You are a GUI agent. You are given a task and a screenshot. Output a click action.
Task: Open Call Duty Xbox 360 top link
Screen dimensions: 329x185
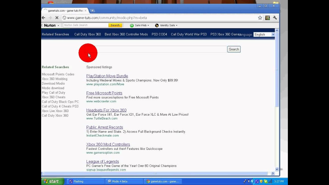[x=87, y=34]
